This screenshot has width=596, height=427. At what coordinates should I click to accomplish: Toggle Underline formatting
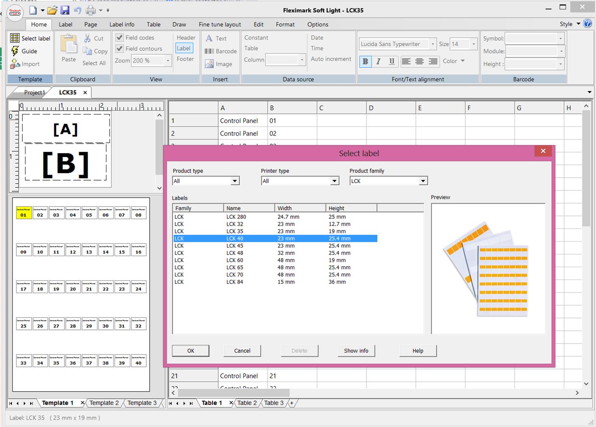click(x=392, y=61)
